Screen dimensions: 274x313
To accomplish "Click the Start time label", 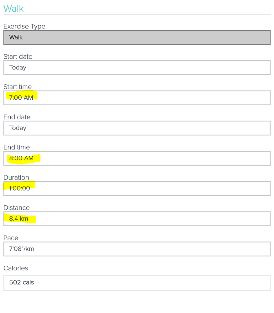I will coord(18,87).
